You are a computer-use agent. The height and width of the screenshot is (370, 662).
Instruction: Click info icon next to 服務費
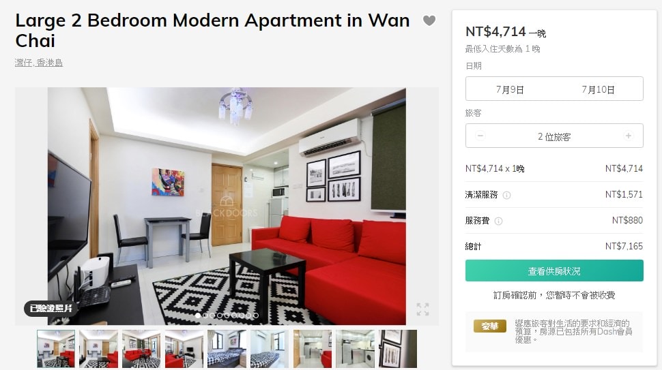click(x=498, y=221)
